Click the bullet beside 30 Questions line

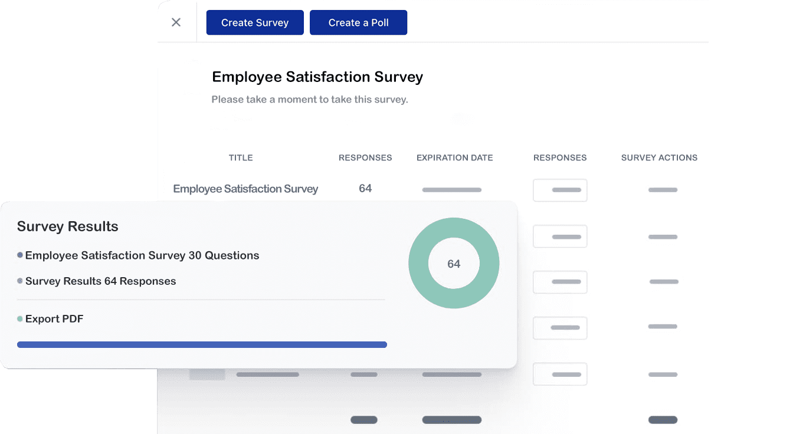tap(20, 255)
